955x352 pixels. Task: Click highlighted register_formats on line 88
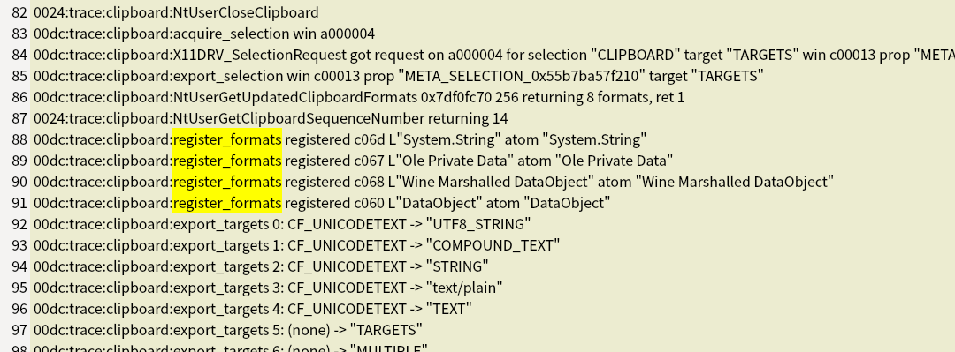(228, 139)
